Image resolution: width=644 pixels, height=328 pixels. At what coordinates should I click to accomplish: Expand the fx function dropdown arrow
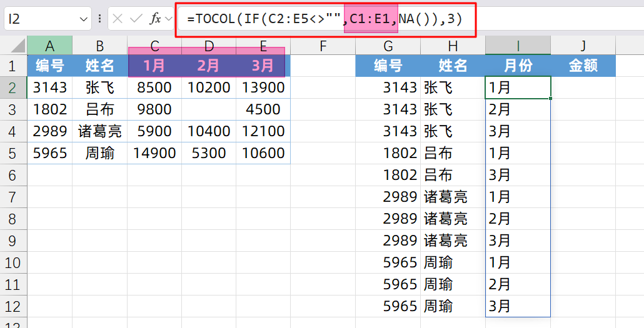pos(168,19)
